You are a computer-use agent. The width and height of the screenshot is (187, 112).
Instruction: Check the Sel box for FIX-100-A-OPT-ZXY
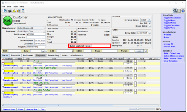click(135, 68)
